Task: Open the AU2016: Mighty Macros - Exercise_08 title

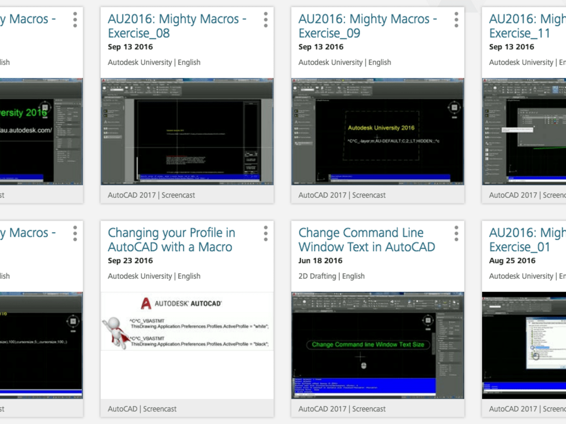Action: (177, 26)
